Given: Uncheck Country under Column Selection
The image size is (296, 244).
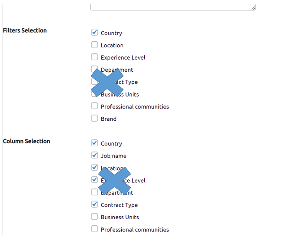Looking at the screenshot, I should (94, 142).
